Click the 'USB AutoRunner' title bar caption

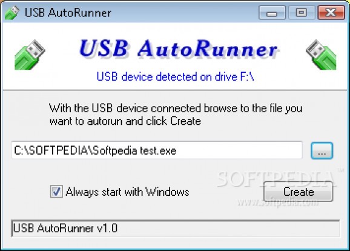click(x=68, y=13)
